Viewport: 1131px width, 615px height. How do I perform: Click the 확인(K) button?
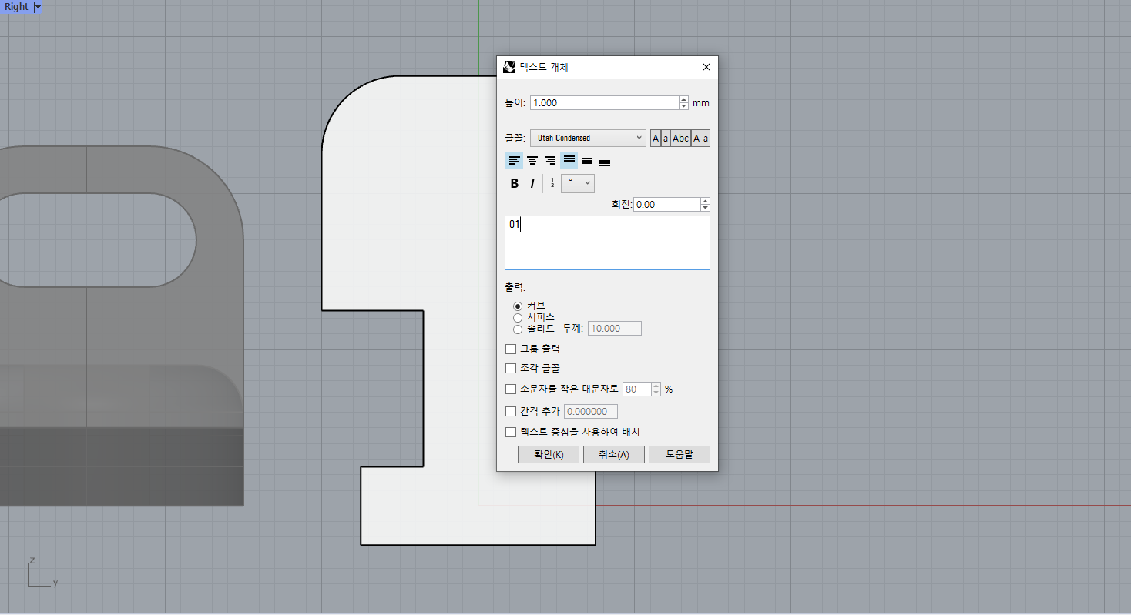click(x=549, y=454)
